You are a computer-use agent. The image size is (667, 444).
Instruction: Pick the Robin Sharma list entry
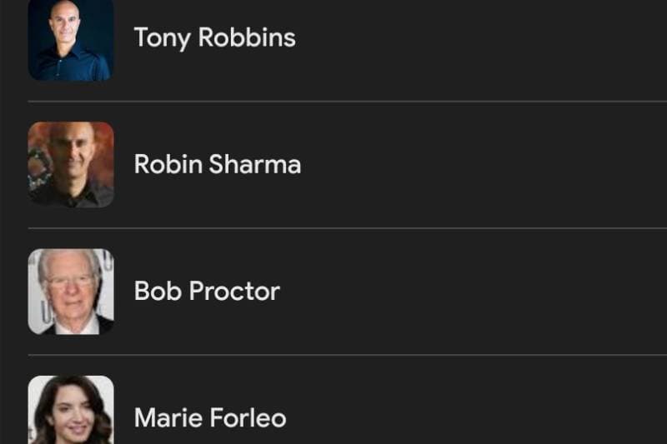348,165
